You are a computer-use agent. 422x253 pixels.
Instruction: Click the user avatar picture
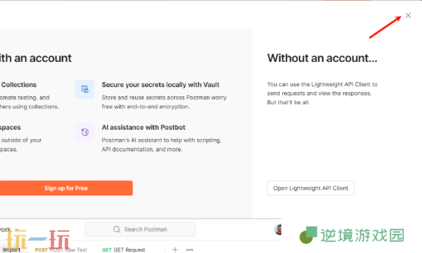point(278,229)
